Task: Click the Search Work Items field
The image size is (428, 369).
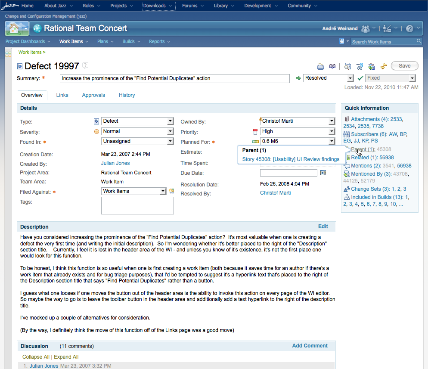Action: [384, 41]
